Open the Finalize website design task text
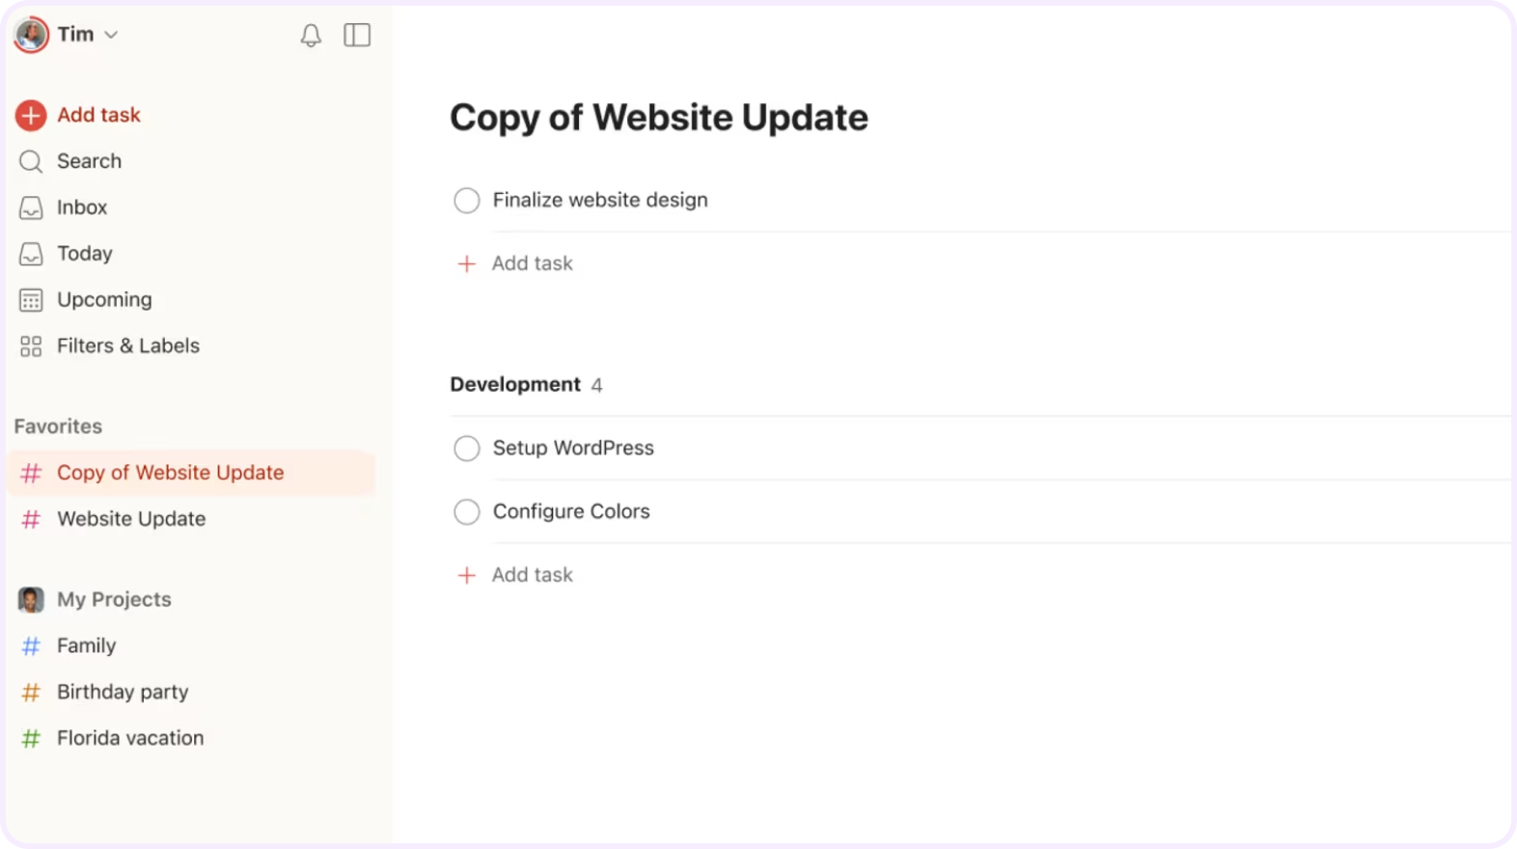 pyautogui.click(x=600, y=200)
